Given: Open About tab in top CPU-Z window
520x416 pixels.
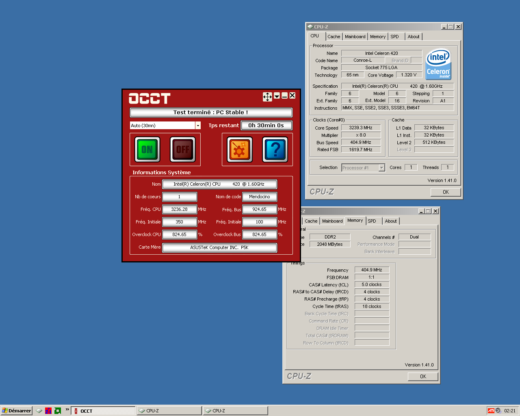Looking at the screenshot, I should point(414,37).
